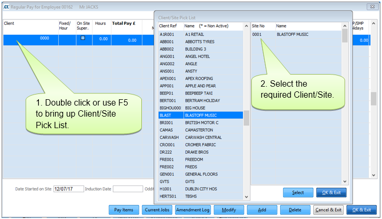The image size is (382, 219).
Task: Click the Add button
Action: [x=261, y=210]
